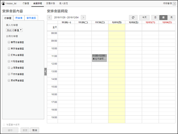Image resolution: width=178 pixels, height=134 pixels.
Task: Click the 12/03(六) column header
Action: pos(150,22)
